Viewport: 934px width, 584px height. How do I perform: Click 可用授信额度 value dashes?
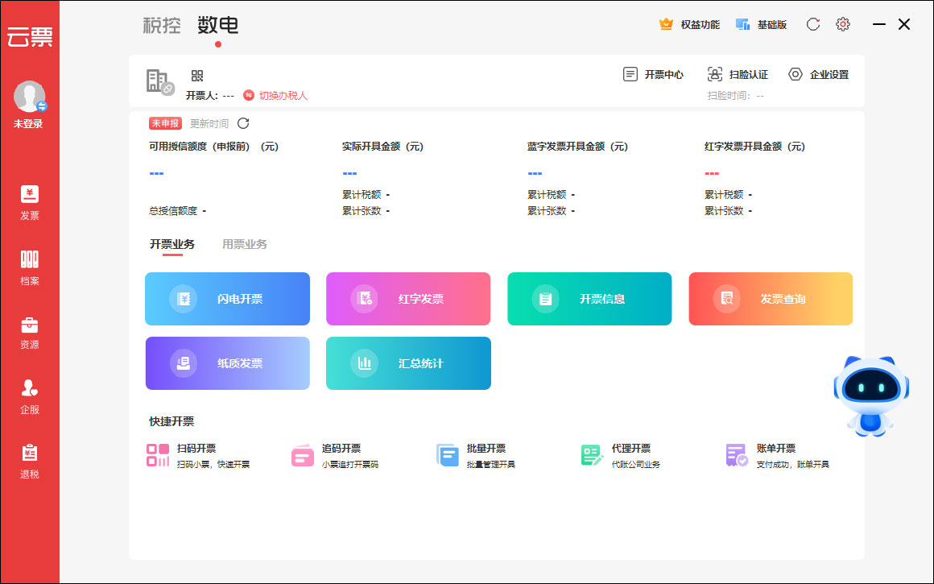(157, 173)
